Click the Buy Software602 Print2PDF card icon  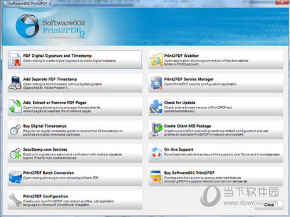pos(156,176)
